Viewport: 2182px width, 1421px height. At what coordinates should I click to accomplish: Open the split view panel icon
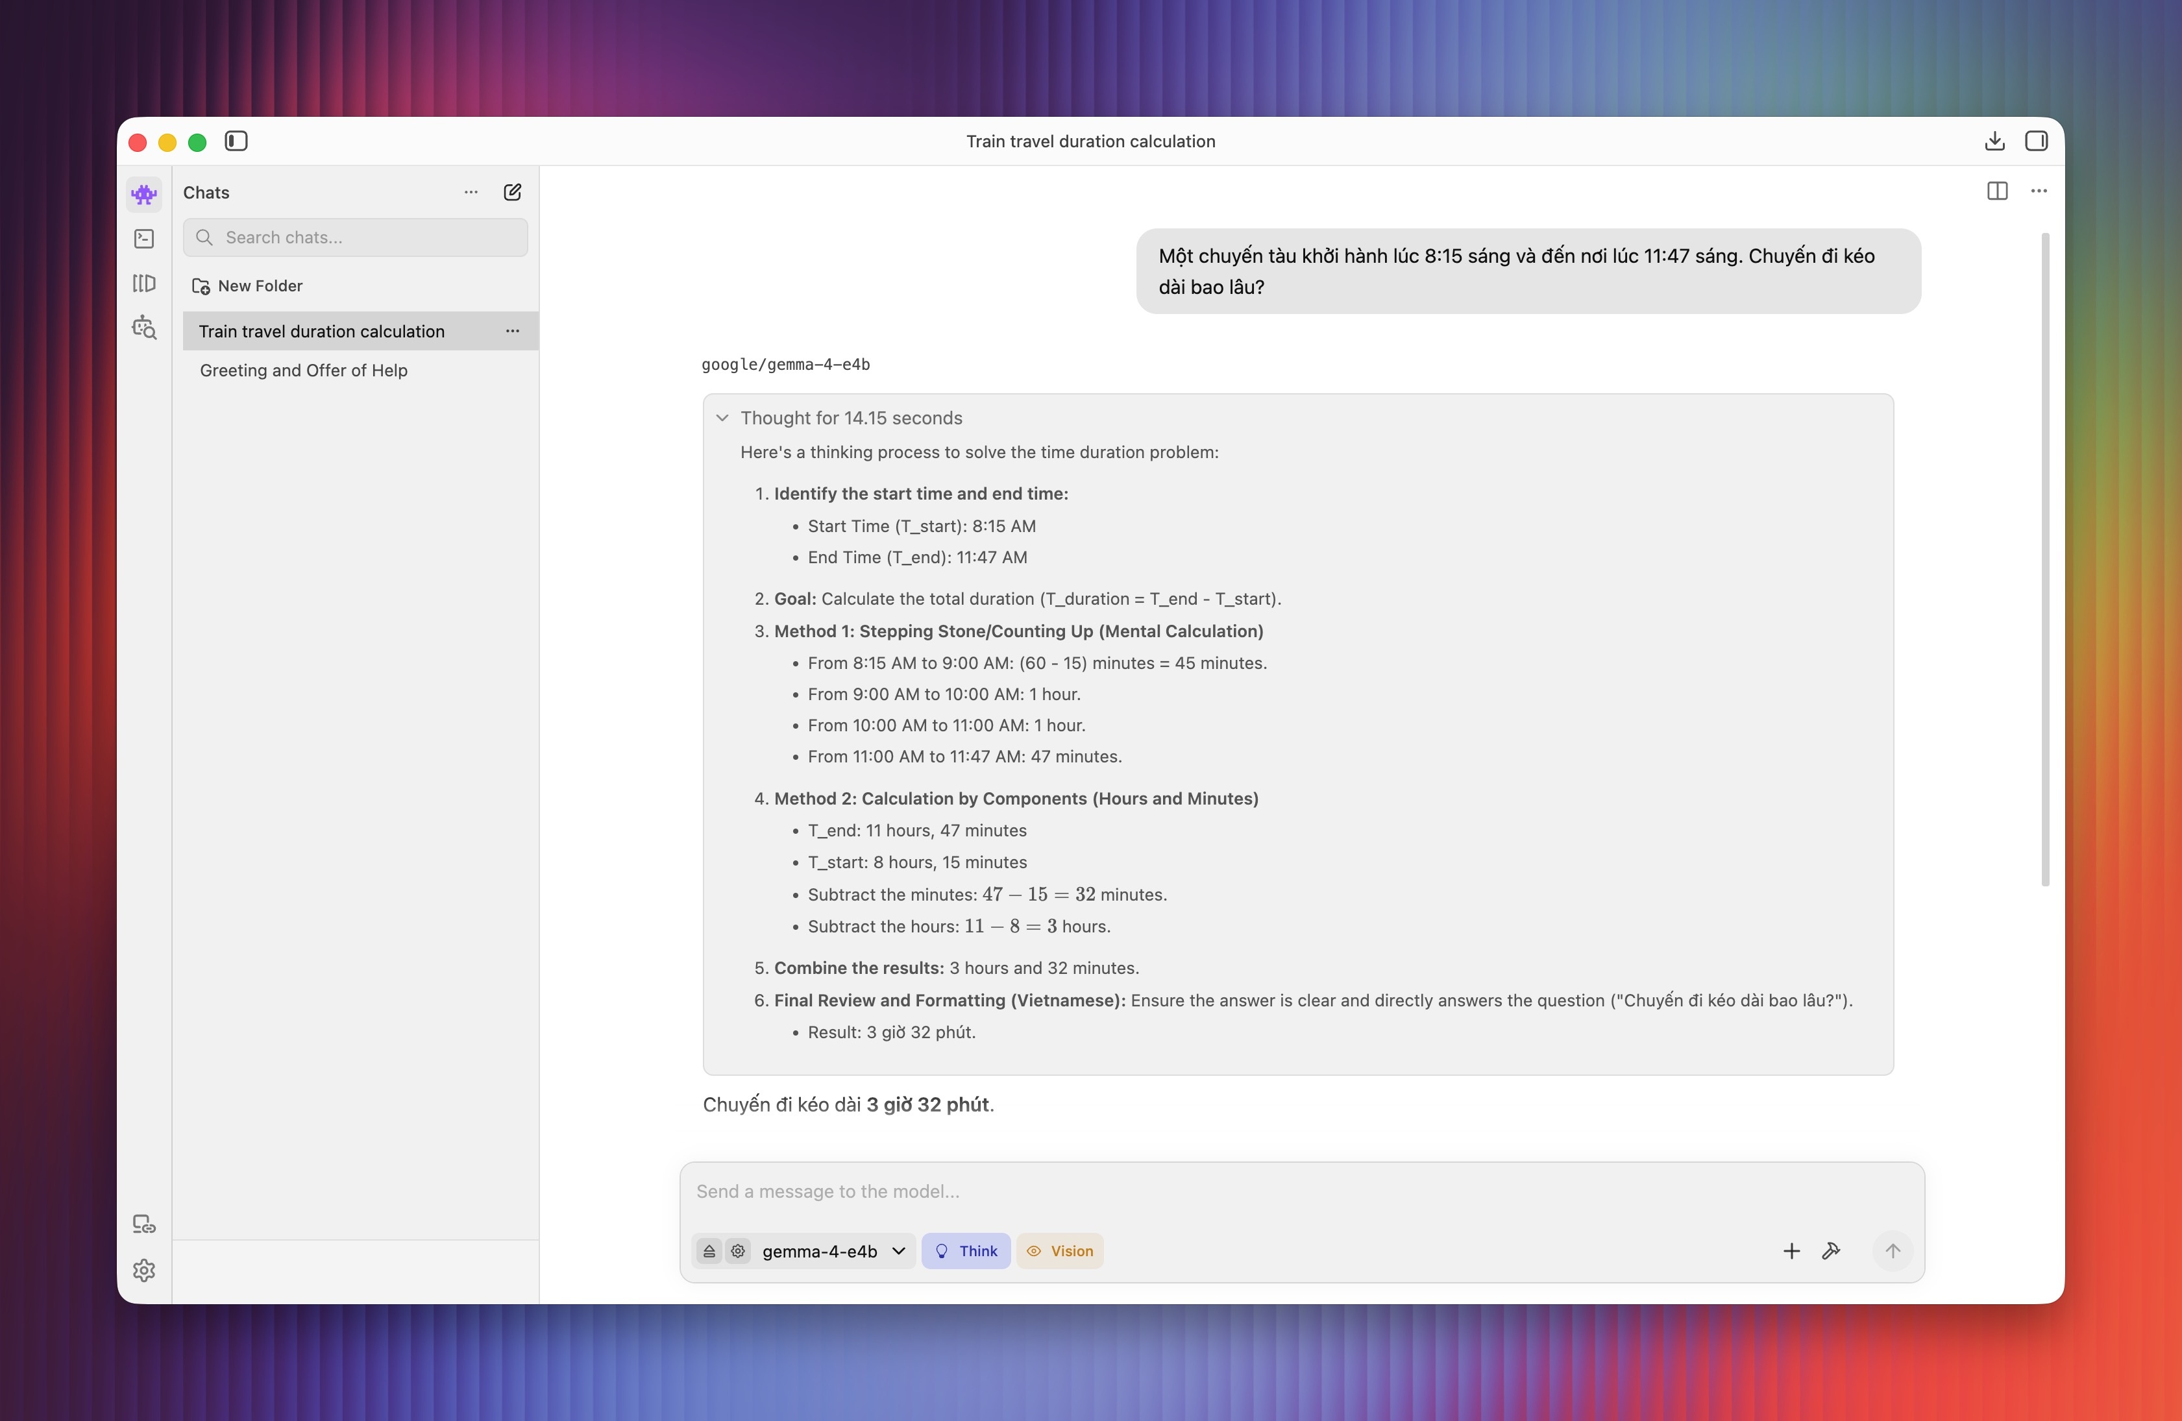[x=1997, y=191]
